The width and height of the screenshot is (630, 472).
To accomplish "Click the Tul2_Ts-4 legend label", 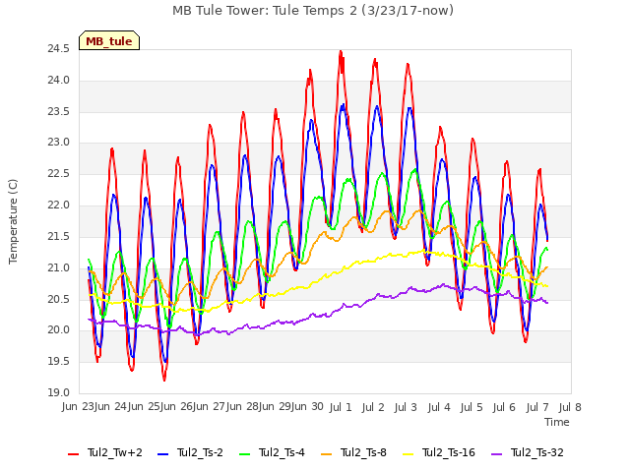I will [282, 452].
